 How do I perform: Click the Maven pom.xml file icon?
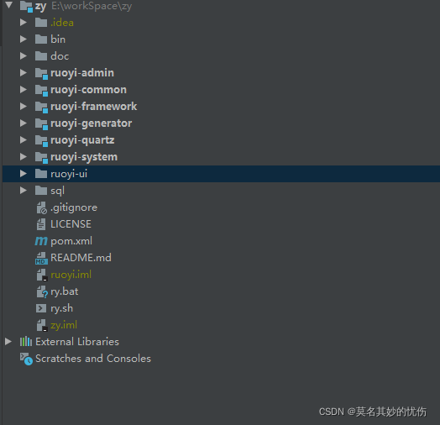pyautogui.click(x=41, y=241)
